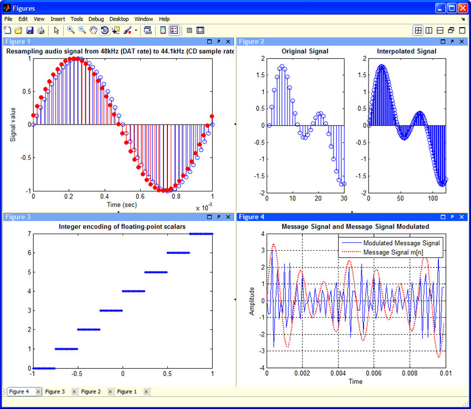
Task: Enable the Rotate 3D tool
Action: (104, 30)
